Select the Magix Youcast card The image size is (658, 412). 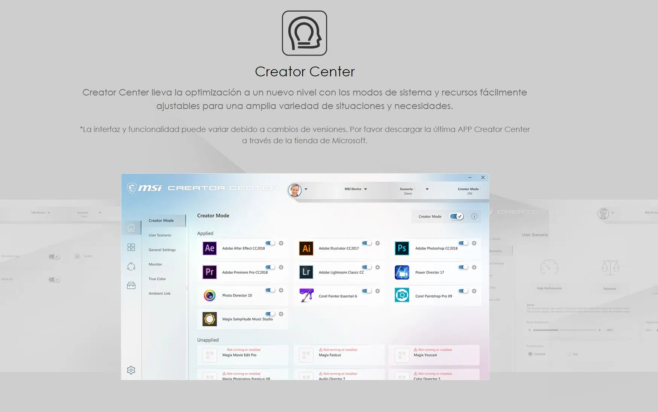coord(434,355)
